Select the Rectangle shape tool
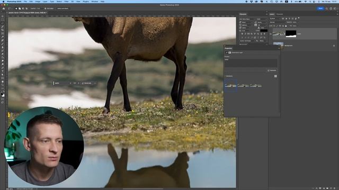The height and width of the screenshot is (190, 339). click(x=3, y=78)
